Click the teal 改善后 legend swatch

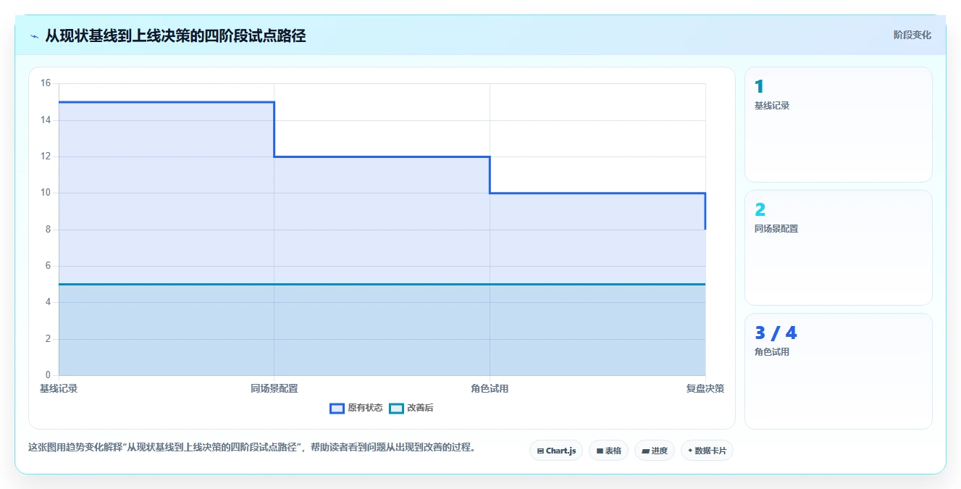pyautogui.click(x=396, y=409)
